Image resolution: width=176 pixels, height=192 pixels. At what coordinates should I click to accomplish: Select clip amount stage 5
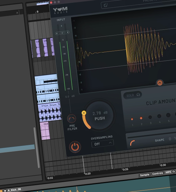[168, 115]
